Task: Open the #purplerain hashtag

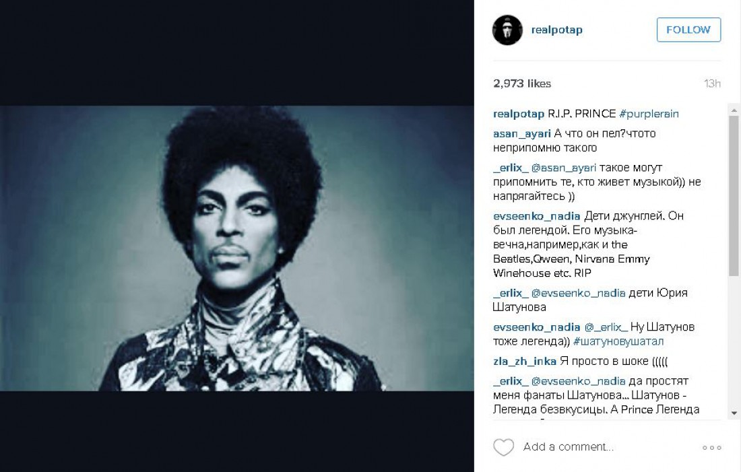Action: [x=649, y=114]
